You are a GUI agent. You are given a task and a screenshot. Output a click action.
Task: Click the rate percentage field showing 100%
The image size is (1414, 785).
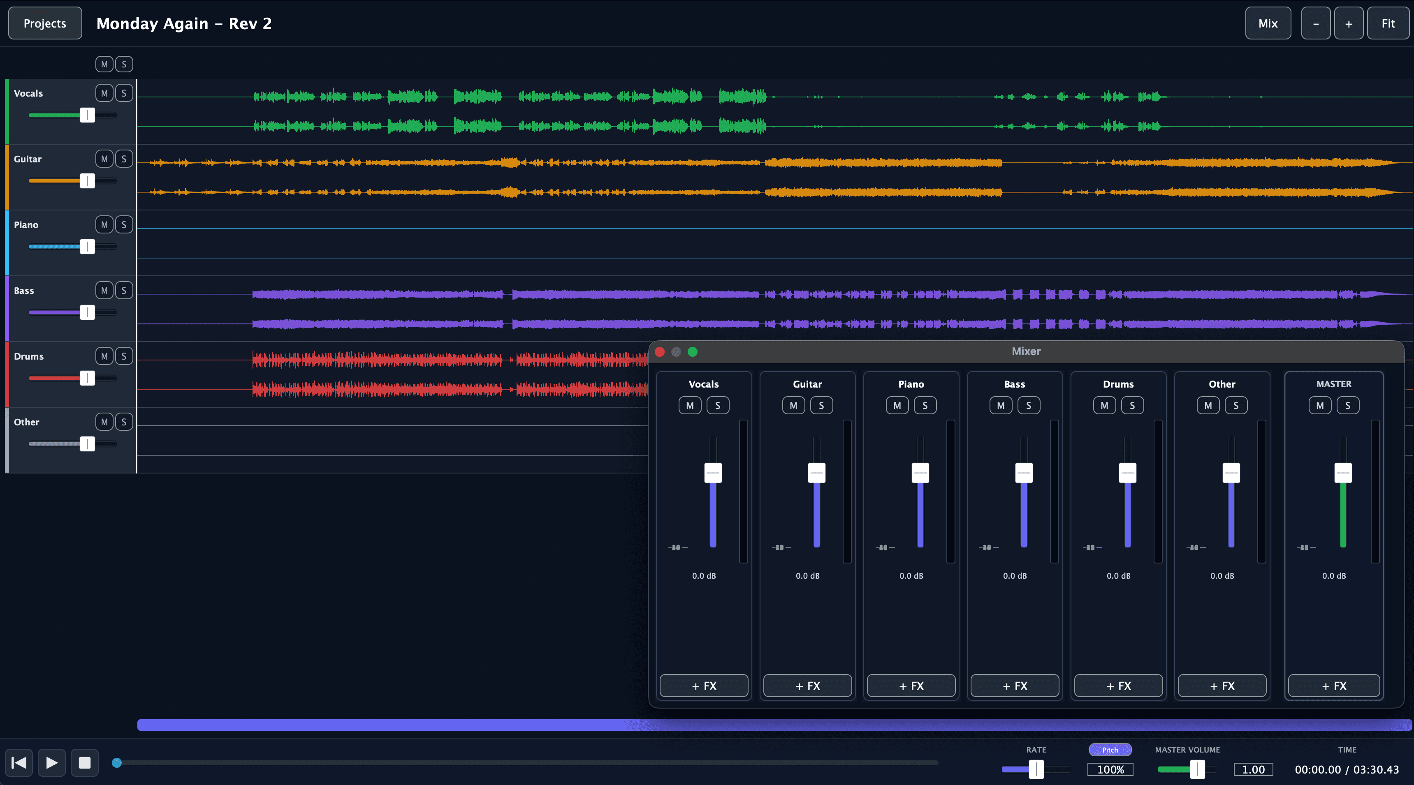[1110, 769]
